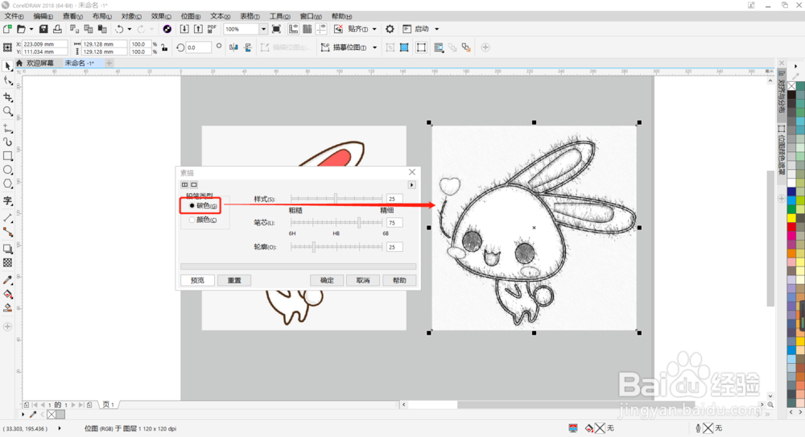Select the 碳色 radio button

[x=192, y=205]
